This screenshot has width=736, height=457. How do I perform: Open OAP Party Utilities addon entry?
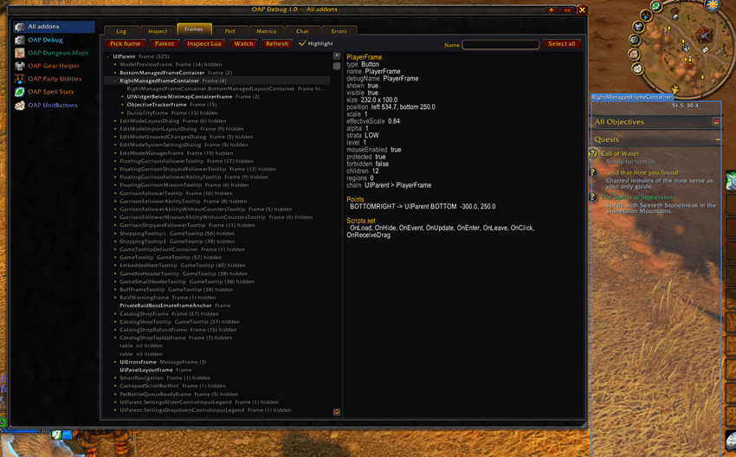54,79
